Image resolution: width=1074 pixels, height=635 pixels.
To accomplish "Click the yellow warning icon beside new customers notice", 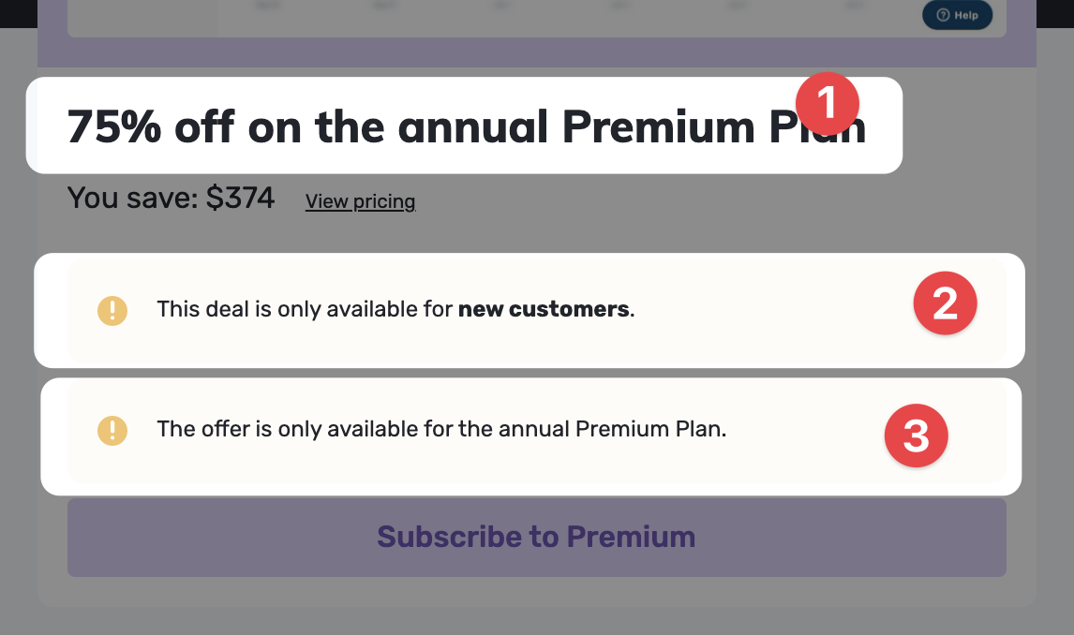I will tap(112, 309).
